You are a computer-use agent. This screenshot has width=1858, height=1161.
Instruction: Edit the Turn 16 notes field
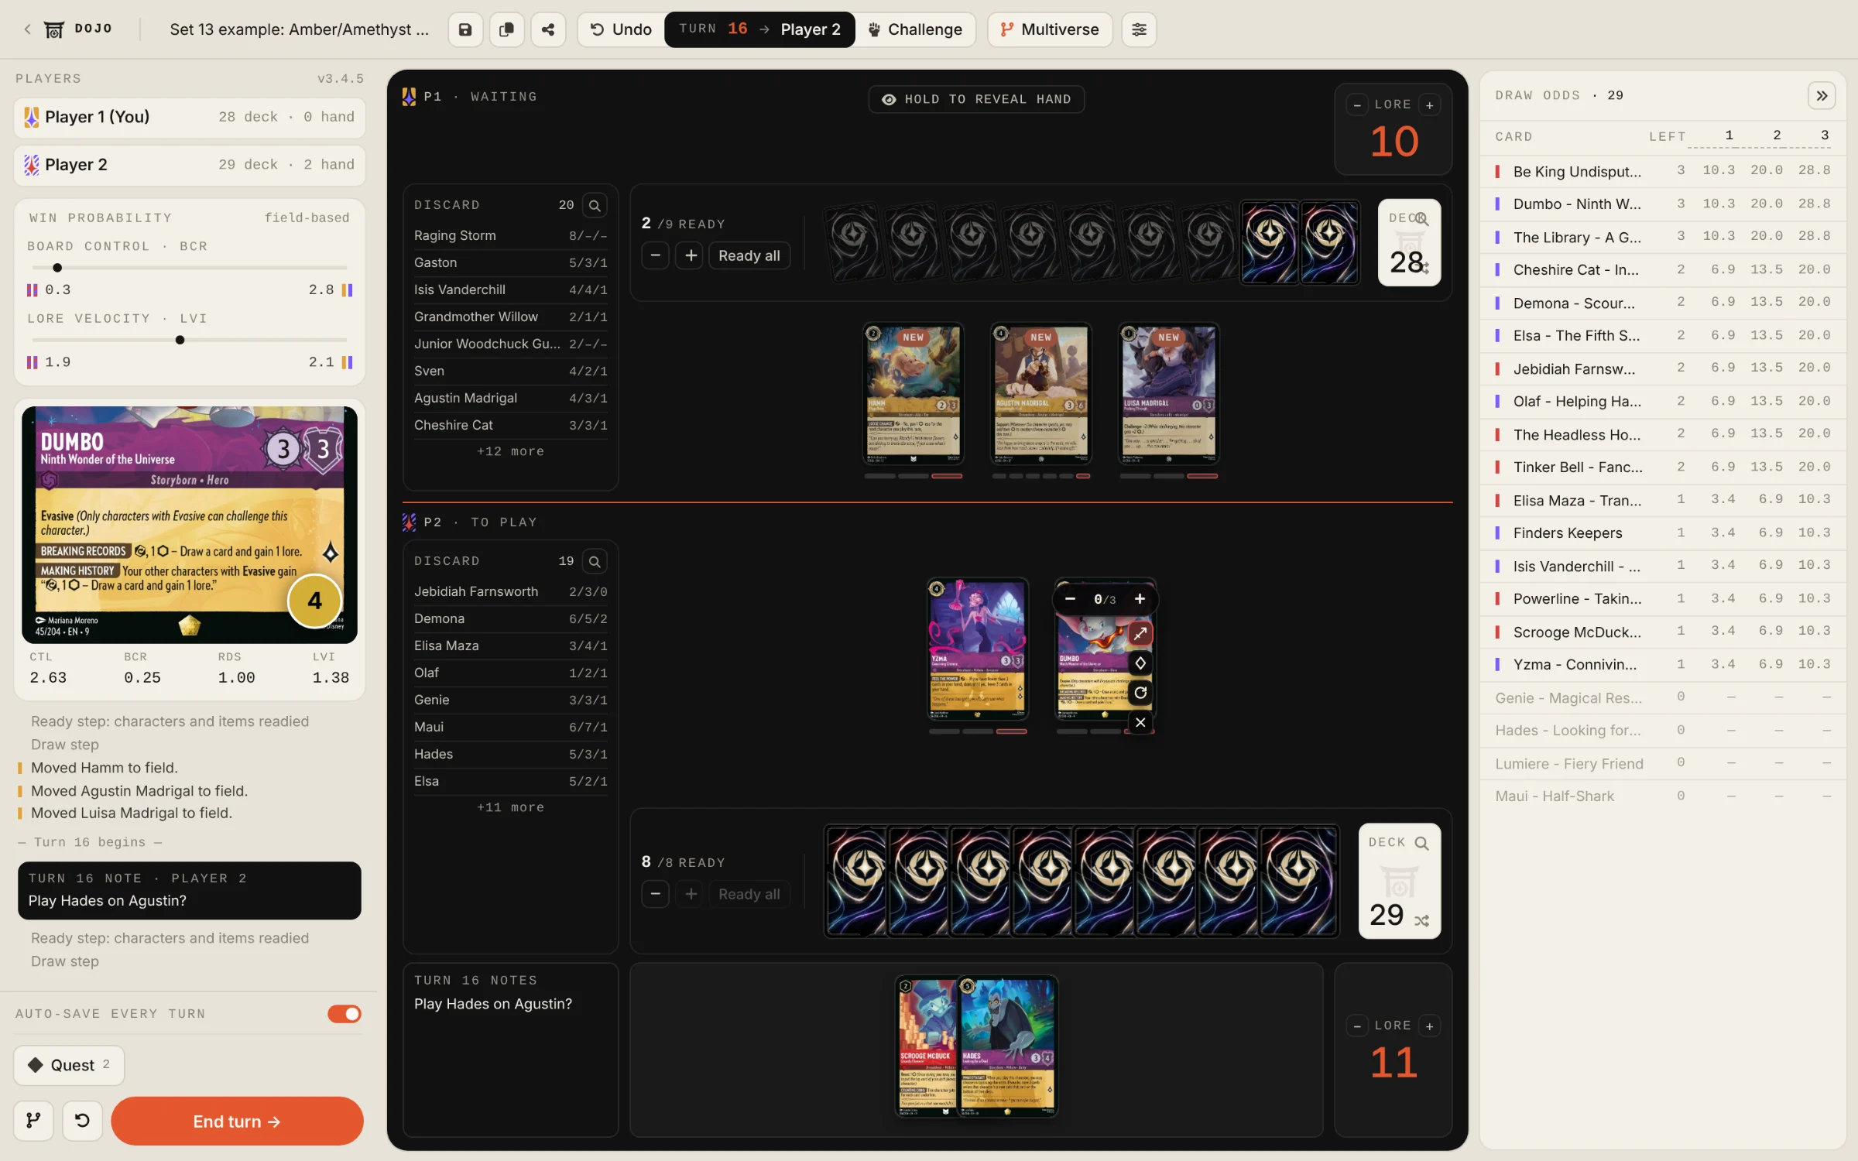click(510, 1050)
